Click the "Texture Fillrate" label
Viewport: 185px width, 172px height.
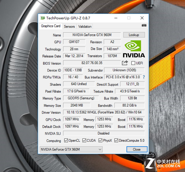103,92
